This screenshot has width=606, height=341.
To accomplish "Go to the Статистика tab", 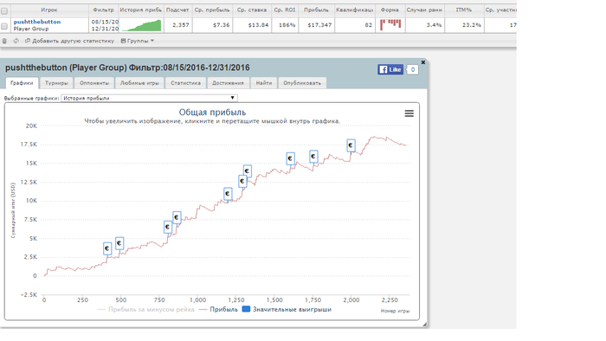I will tap(185, 83).
